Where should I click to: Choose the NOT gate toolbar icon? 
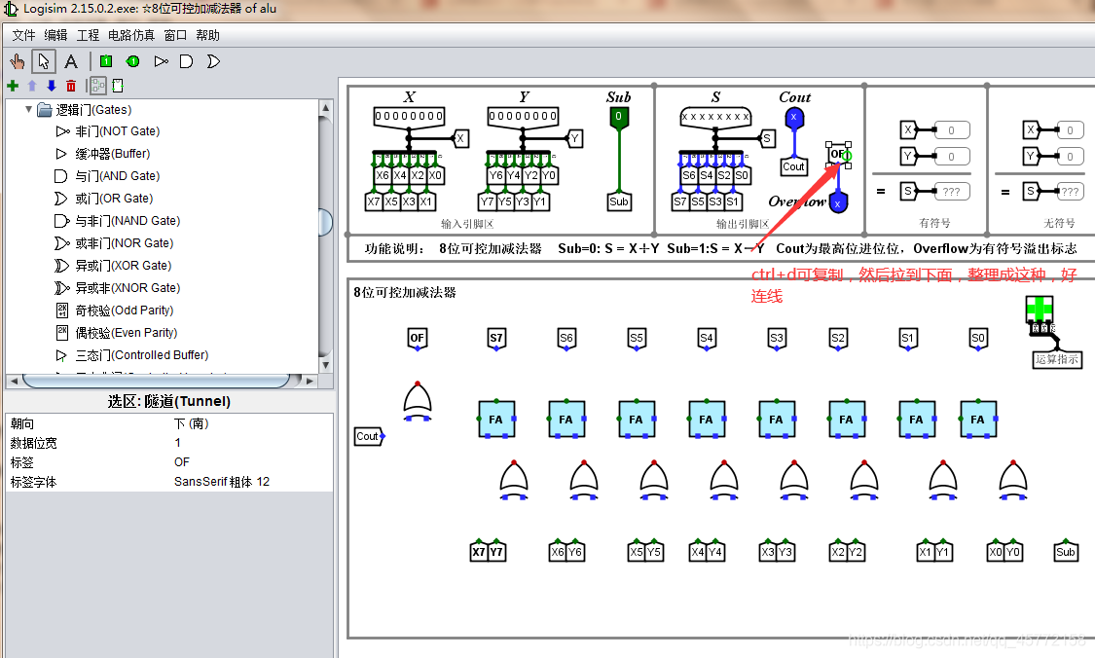(161, 61)
